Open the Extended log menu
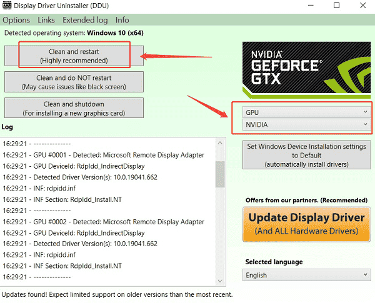 (84, 20)
